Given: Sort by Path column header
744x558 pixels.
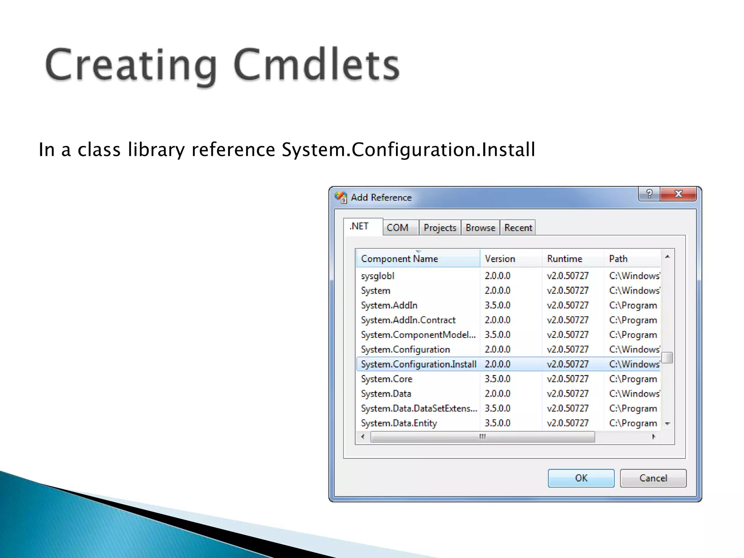Looking at the screenshot, I should pos(632,259).
